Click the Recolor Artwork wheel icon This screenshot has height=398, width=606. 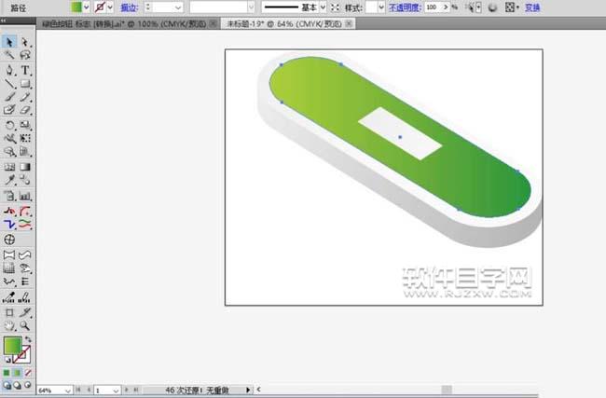[492, 7]
